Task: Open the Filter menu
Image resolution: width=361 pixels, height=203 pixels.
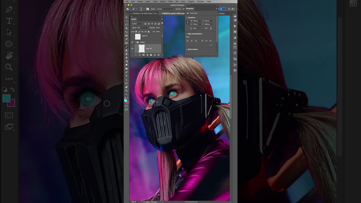Action: (171, 1)
